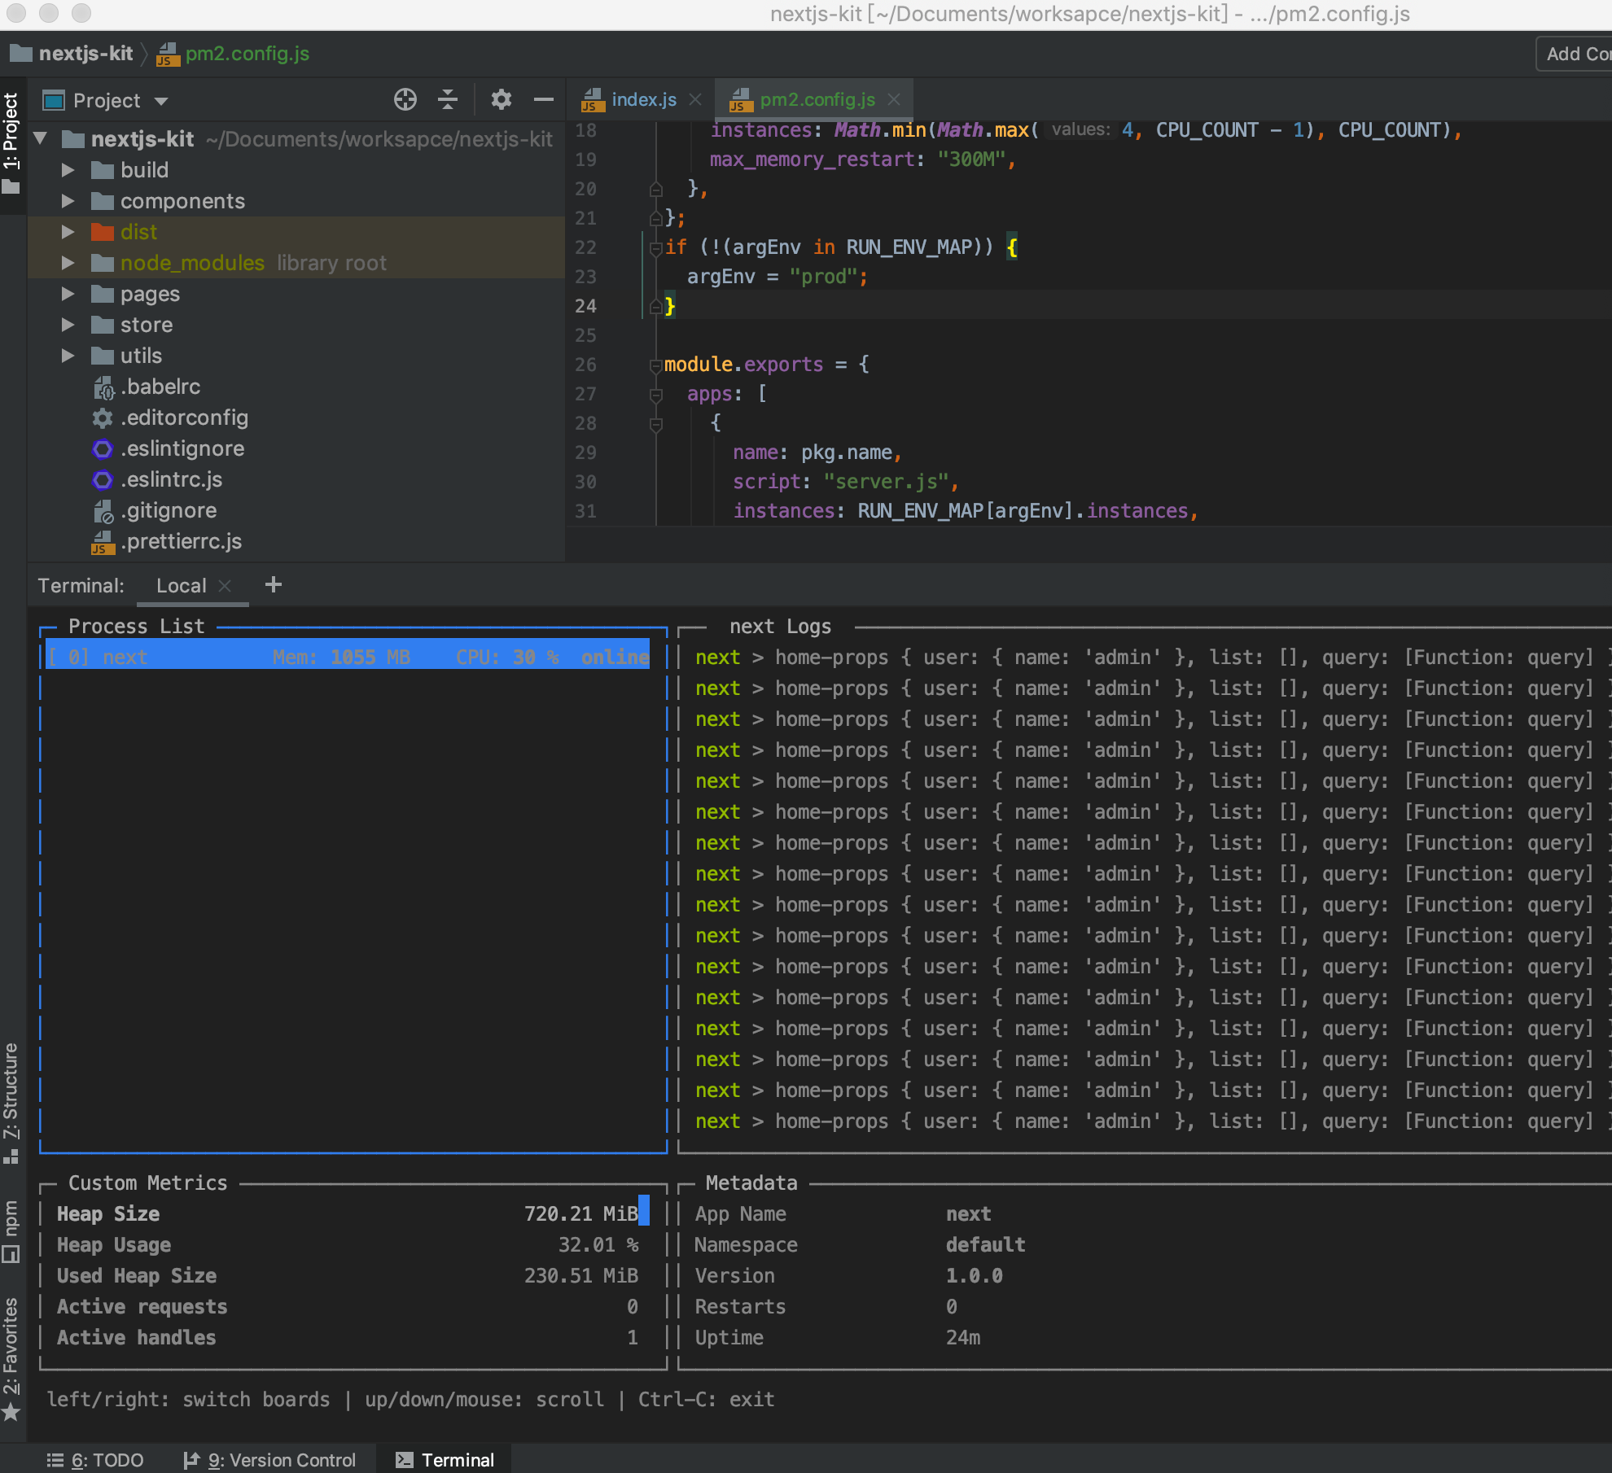Open the Project panel settings gear
This screenshot has width=1612, height=1473.
click(x=501, y=99)
